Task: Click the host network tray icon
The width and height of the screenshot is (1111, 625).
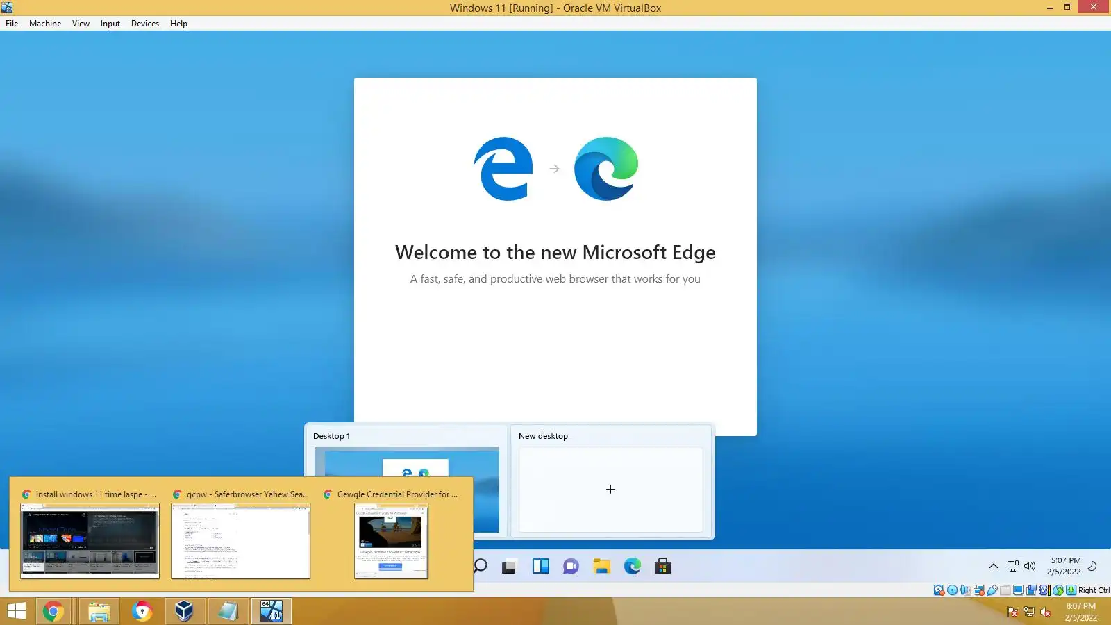Action: pyautogui.click(x=1029, y=612)
